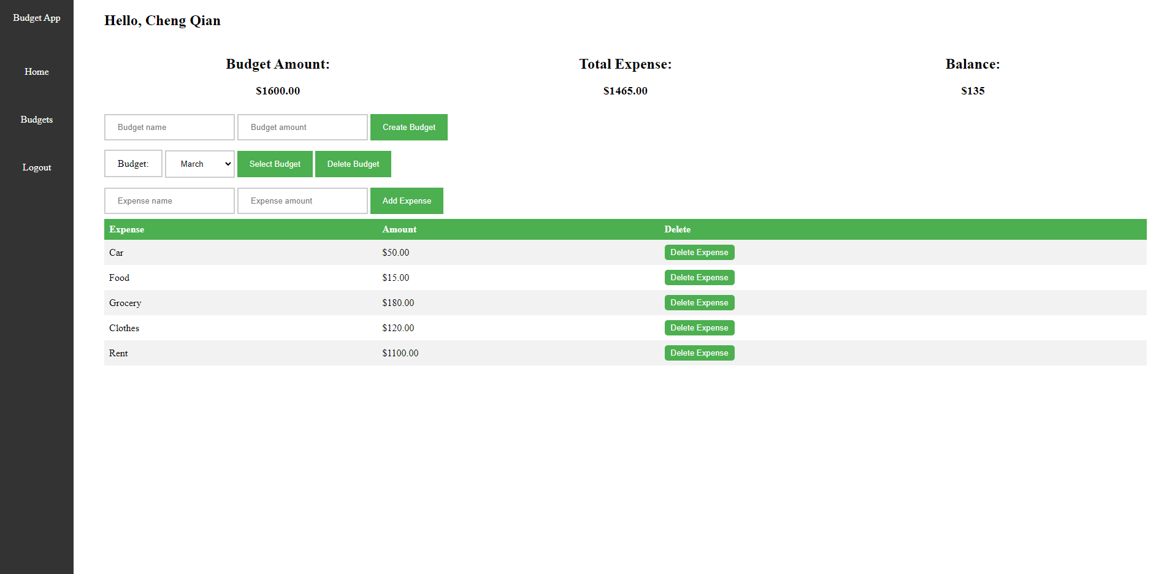1175x574 pixels.
Task: Click Delete Budget for March
Action: 353,164
